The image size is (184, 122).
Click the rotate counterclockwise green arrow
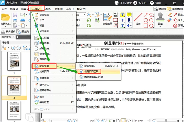tap(89, 20)
